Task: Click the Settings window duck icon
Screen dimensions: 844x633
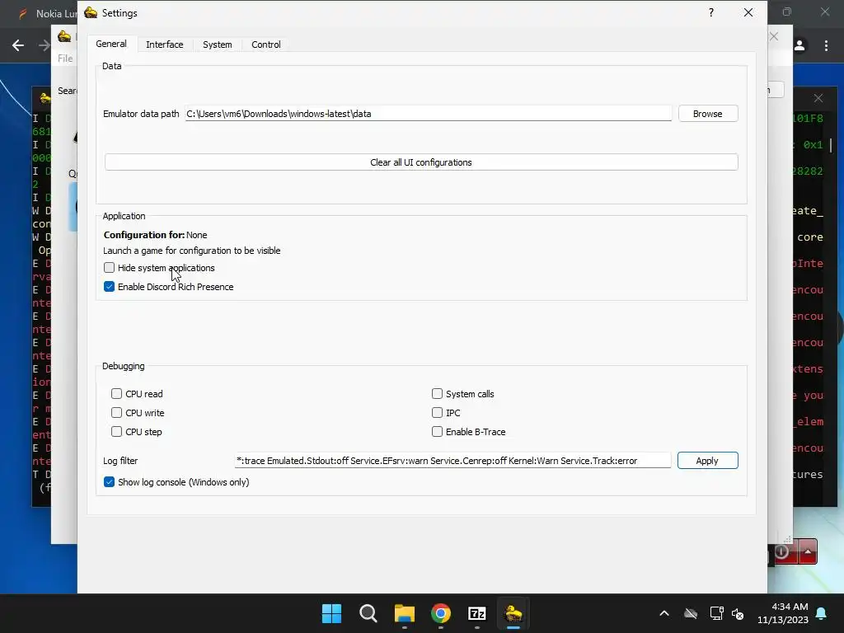Action: coord(91,12)
